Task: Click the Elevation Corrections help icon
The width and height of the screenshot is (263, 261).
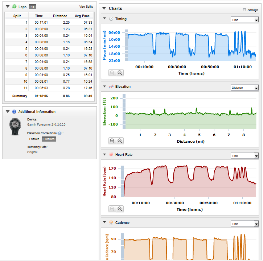Action: [59, 133]
